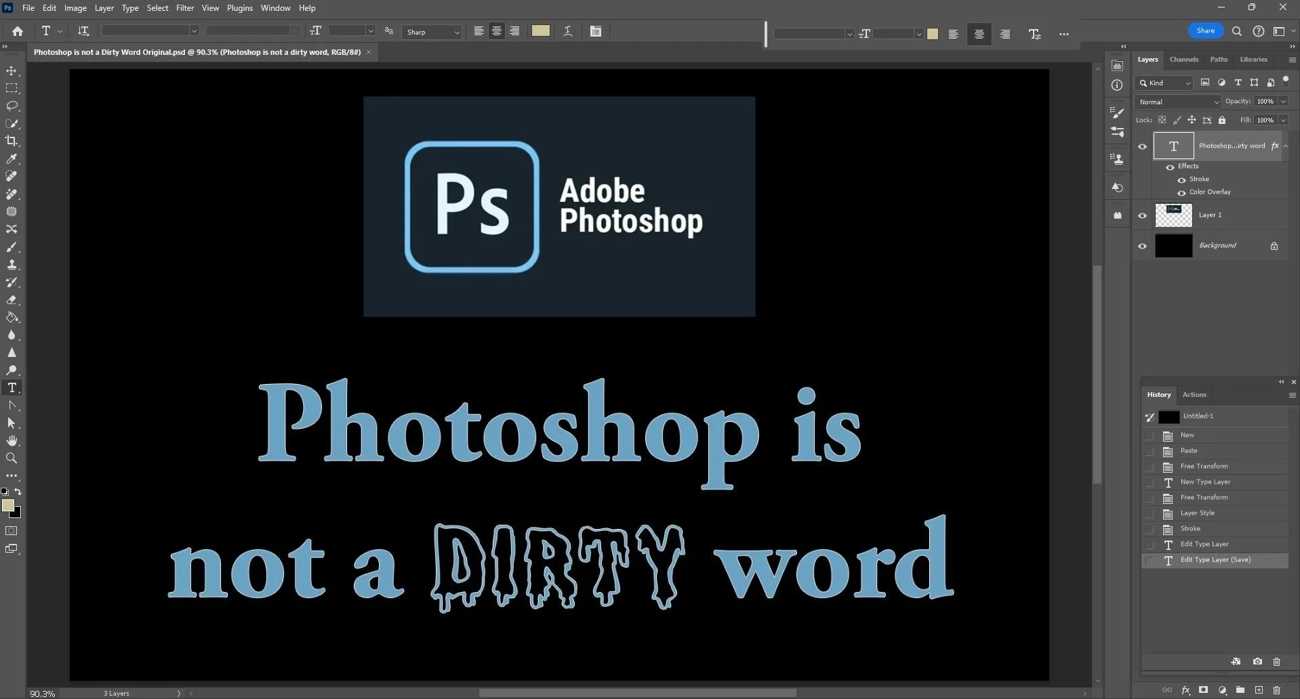The height and width of the screenshot is (699, 1300).
Task: Open the Character and Paragraph panels icon
Action: coord(596,31)
